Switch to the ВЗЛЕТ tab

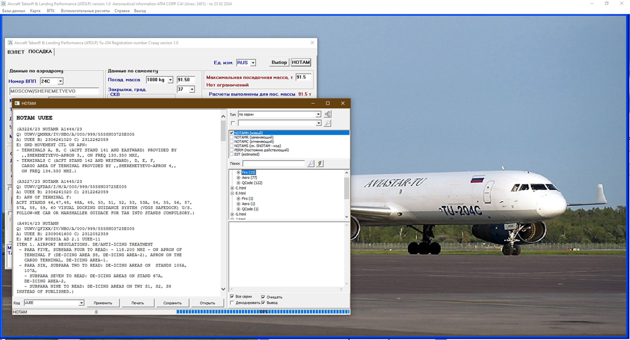point(16,52)
